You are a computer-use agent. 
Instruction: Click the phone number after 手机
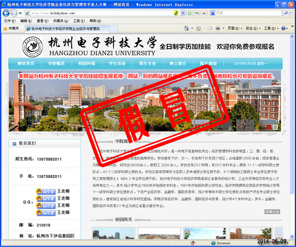49,177
